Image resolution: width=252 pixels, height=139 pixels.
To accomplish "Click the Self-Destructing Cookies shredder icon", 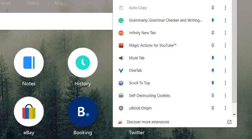I will (121, 96).
